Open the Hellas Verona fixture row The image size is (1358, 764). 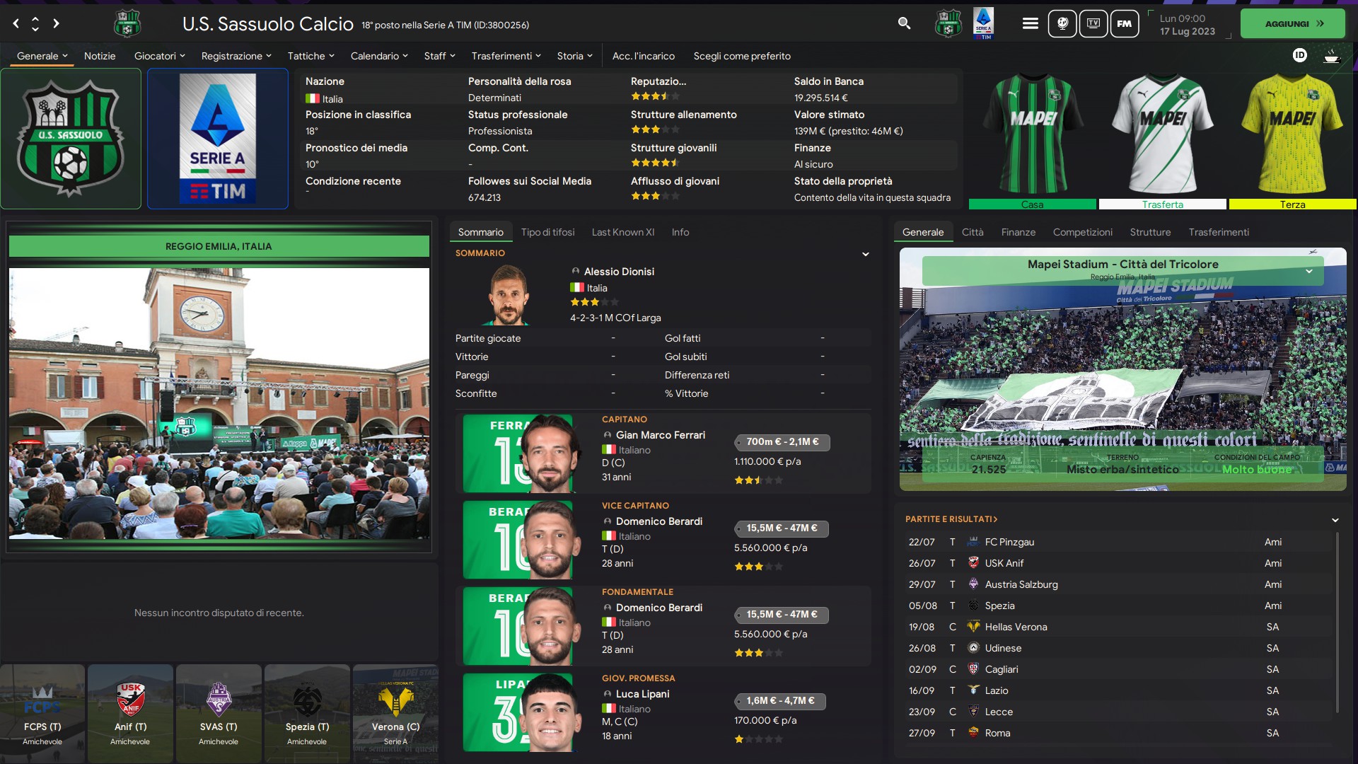(1120, 627)
